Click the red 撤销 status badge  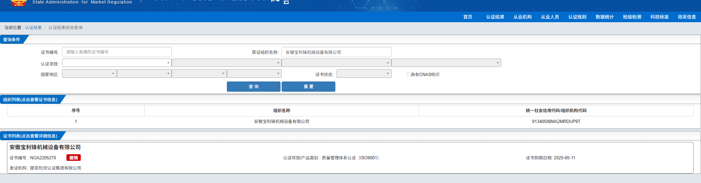coord(73,158)
